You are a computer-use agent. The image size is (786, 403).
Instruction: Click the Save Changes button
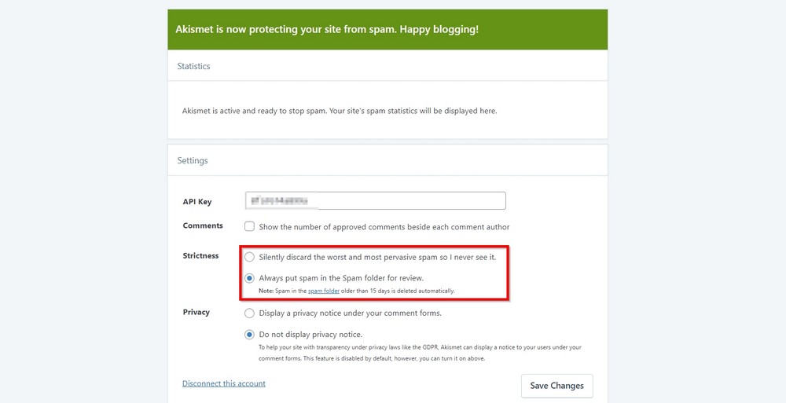[x=557, y=386]
